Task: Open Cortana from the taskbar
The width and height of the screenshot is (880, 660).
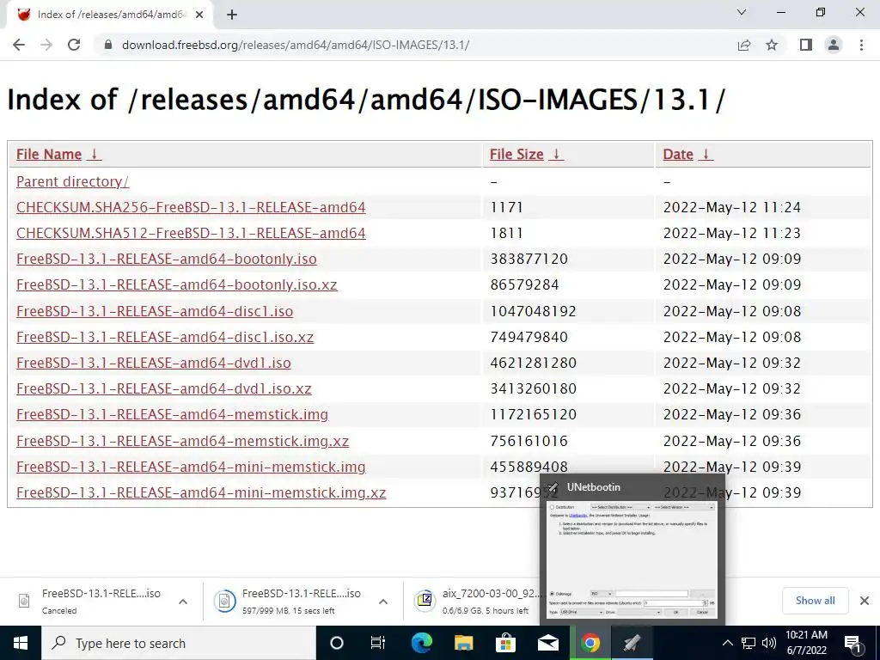Action: (x=337, y=643)
